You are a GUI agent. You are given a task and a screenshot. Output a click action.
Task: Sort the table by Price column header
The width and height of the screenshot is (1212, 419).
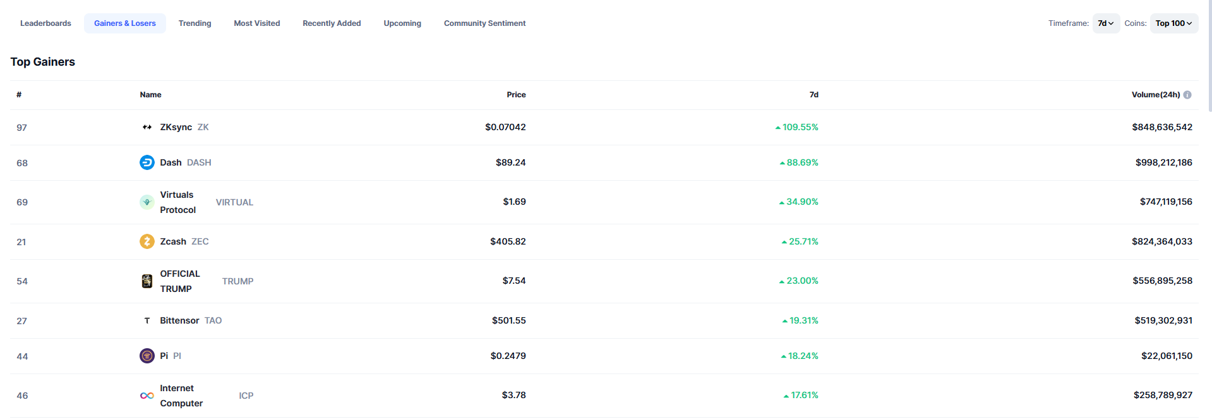pyautogui.click(x=516, y=95)
